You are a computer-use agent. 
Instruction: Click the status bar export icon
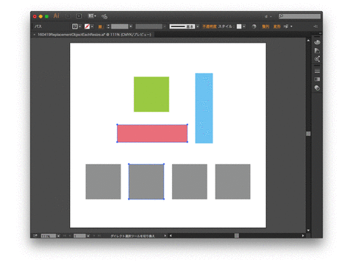(35, 236)
